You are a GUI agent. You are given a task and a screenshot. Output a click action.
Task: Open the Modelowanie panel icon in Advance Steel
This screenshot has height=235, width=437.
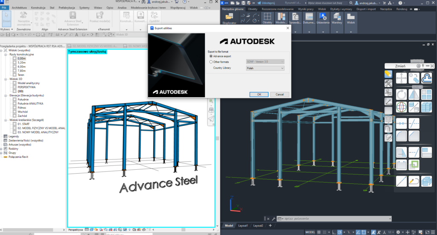(x=281, y=18)
